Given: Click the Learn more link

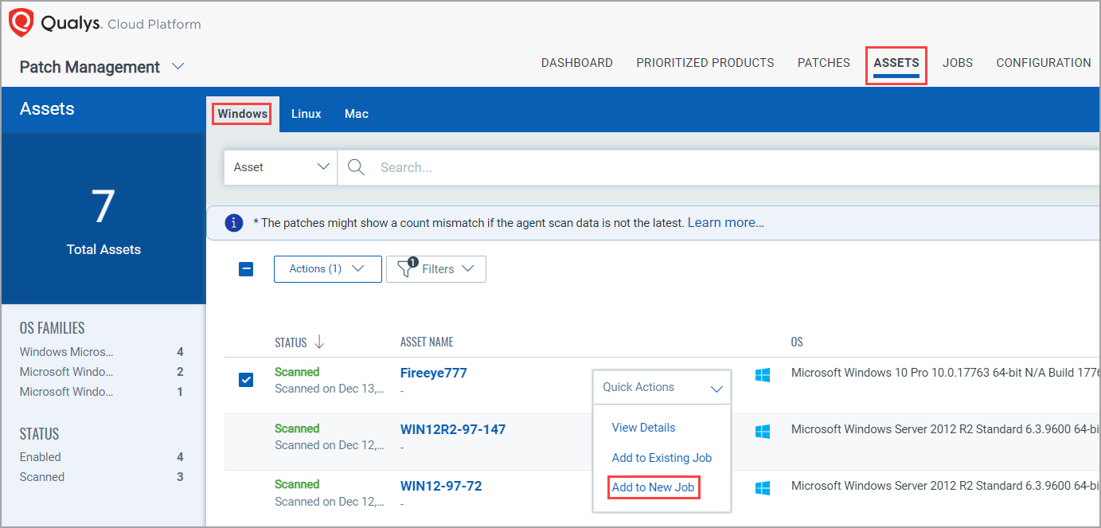Looking at the screenshot, I should click(726, 223).
